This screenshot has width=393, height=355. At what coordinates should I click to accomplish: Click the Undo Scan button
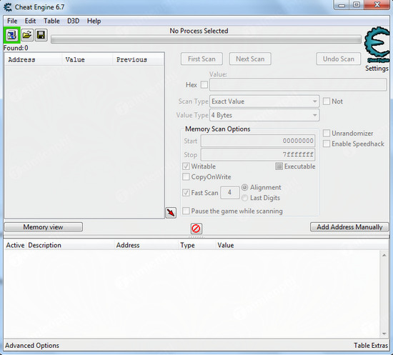pyautogui.click(x=339, y=59)
